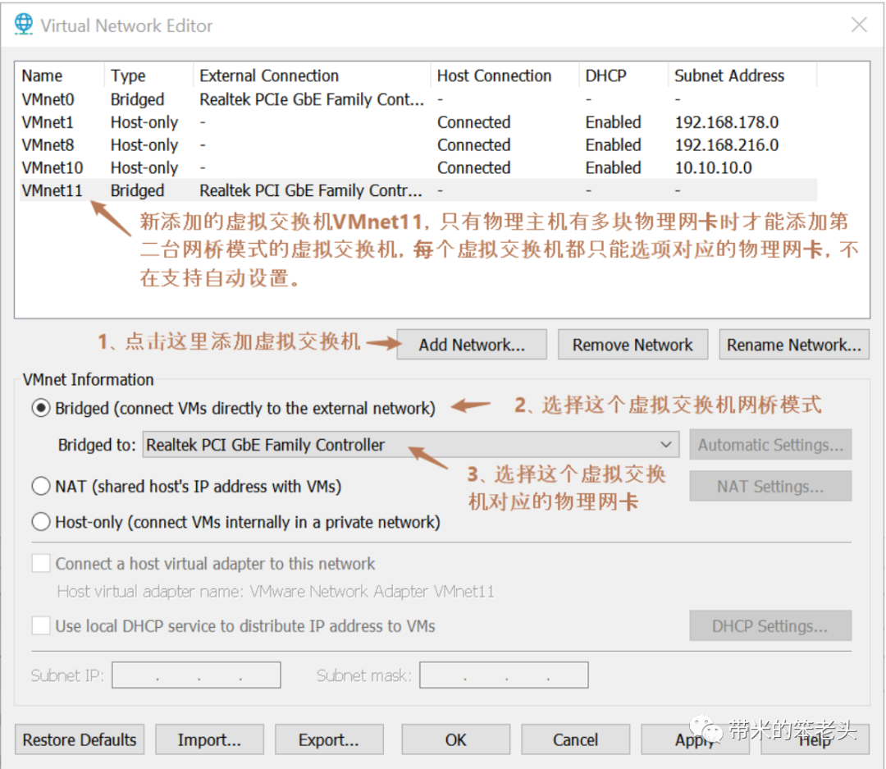Toggle Use local DHCP service checkbox
The image size is (886, 769).
click(x=41, y=625)
